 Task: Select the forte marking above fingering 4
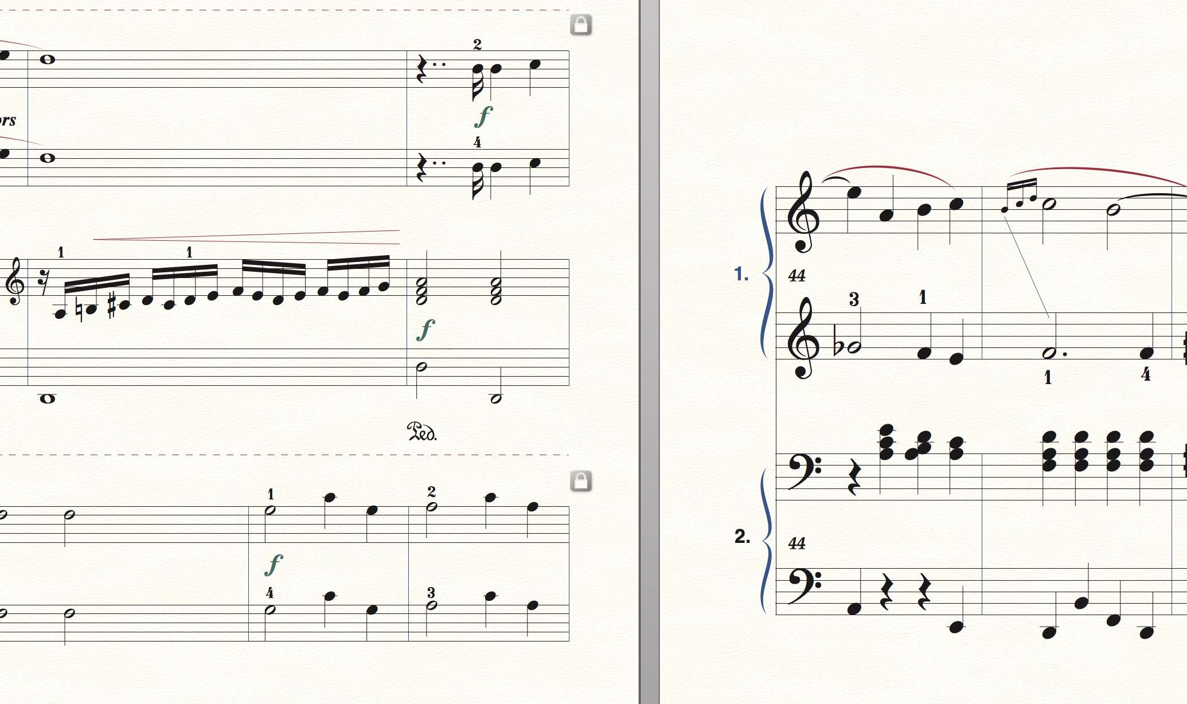(x=274, y=565)
